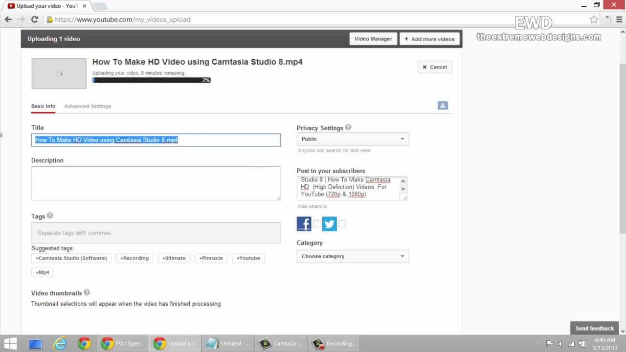Click the video thumbnail placeholder
The height and width of the screenshot is (352, 626).
pyautogui.click(x=59, y=74)
